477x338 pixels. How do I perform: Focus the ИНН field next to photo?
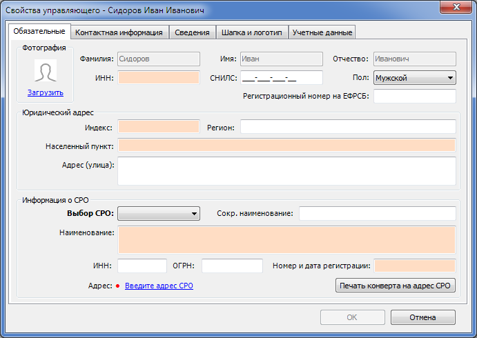pos(159,78)
